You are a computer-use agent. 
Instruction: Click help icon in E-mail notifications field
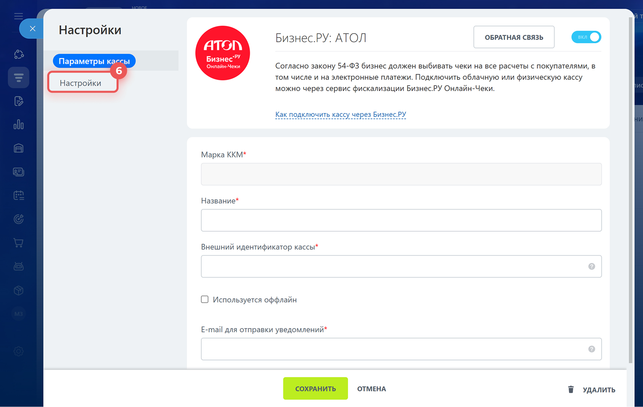[591, 349]
